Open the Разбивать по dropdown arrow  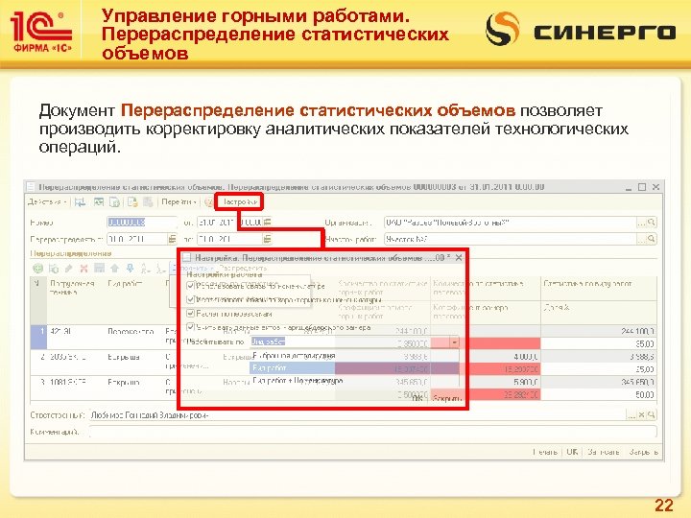[454, 341]
